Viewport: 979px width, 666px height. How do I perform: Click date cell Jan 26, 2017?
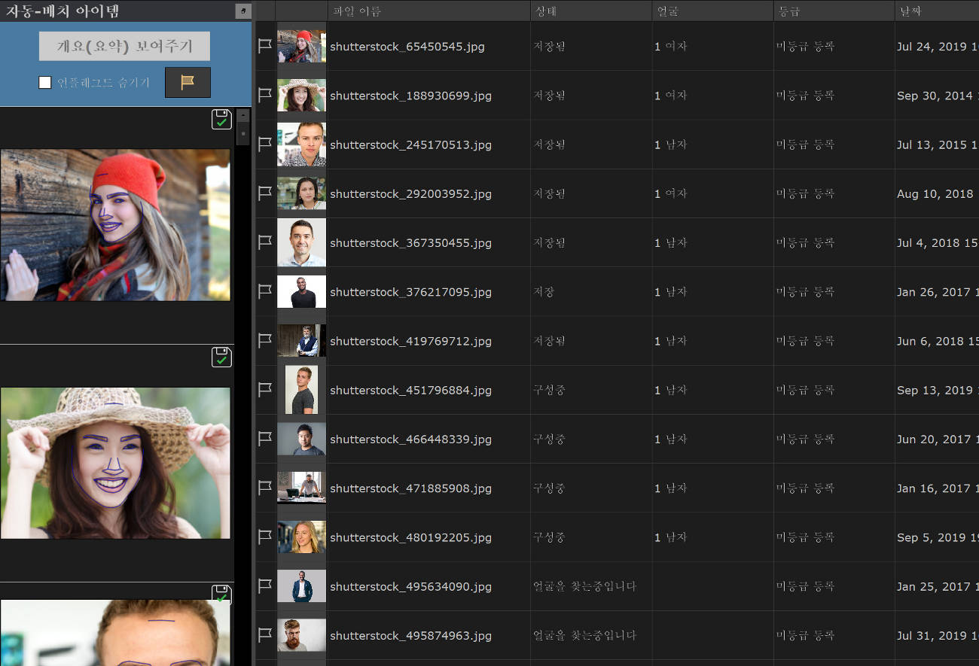[937, 292]
